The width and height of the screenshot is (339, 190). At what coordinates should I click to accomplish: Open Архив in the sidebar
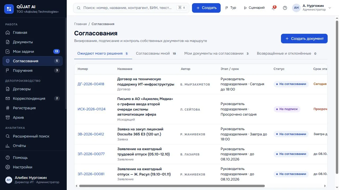(33, 117)
